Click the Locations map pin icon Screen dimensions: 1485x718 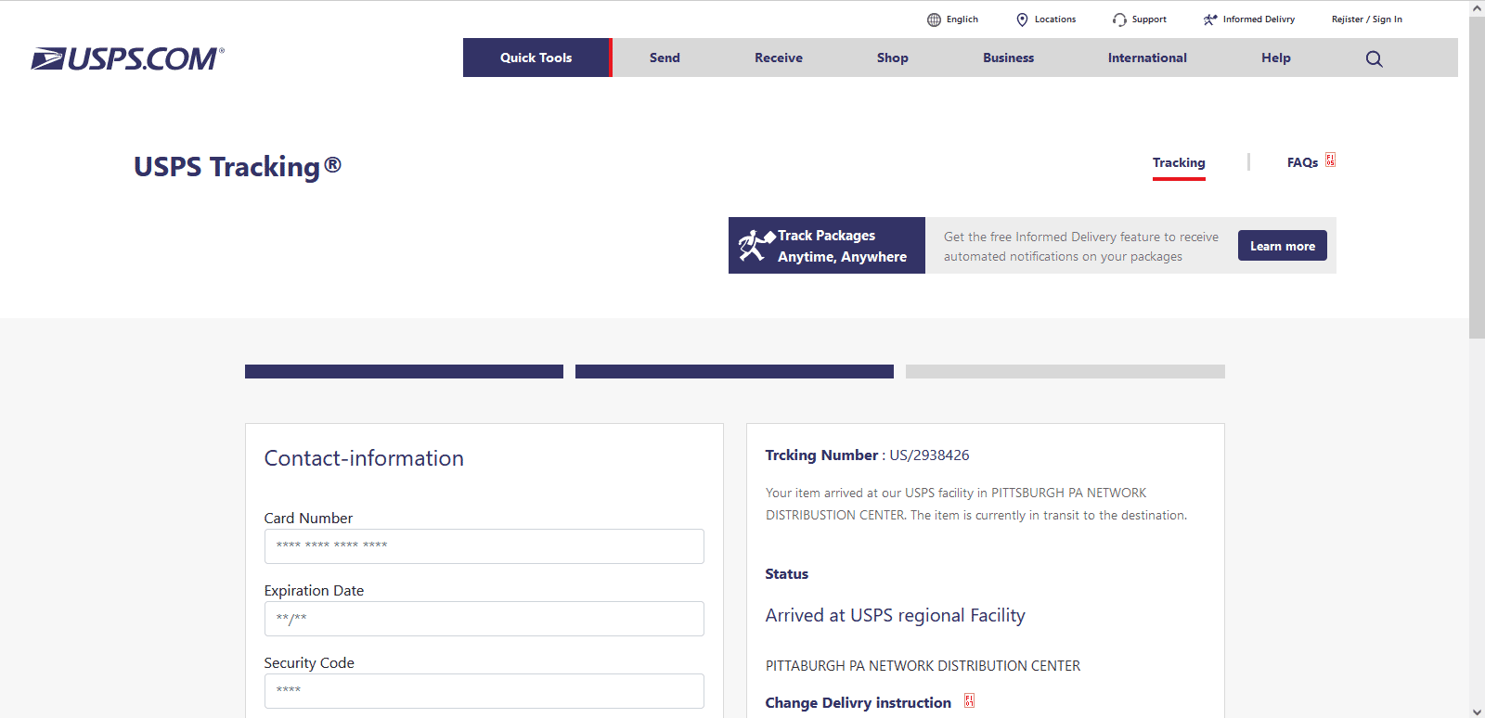click(1022, 19)
